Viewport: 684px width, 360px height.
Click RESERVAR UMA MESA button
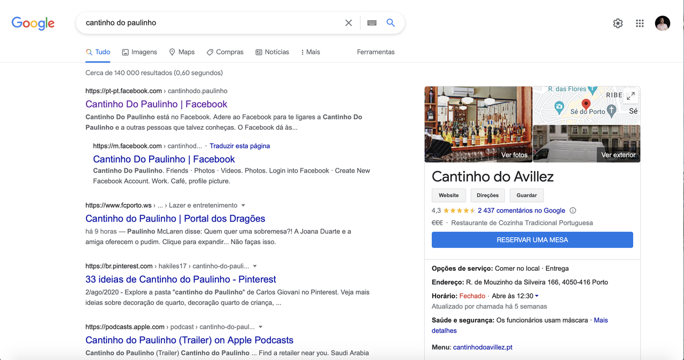click(x=532, y=240)
